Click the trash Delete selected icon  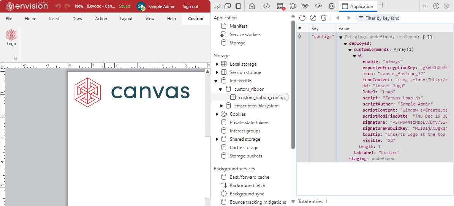324,18
